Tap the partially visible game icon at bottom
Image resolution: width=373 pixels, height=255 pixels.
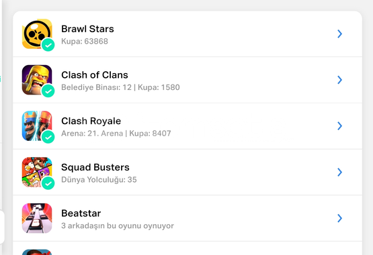(x=37, y=252)
